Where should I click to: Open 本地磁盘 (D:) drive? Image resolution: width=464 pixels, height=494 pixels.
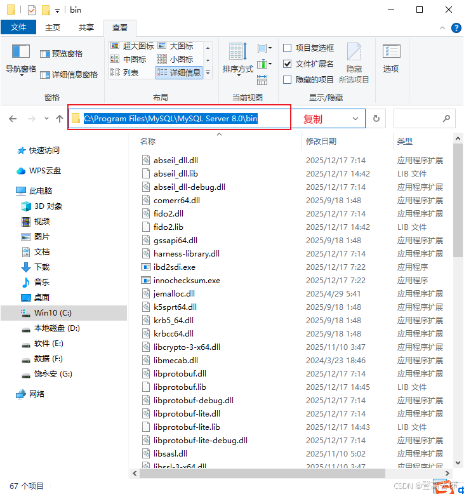click(x=56, y=328)
